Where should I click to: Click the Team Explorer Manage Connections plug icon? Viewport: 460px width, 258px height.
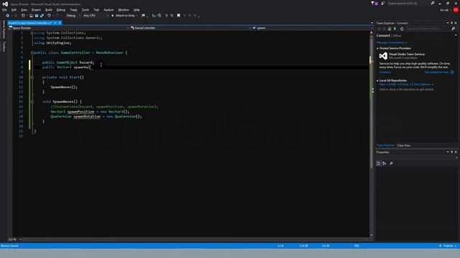[x=395, y=29]
